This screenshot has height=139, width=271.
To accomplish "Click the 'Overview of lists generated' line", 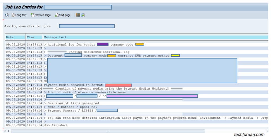I will point(73,103).
